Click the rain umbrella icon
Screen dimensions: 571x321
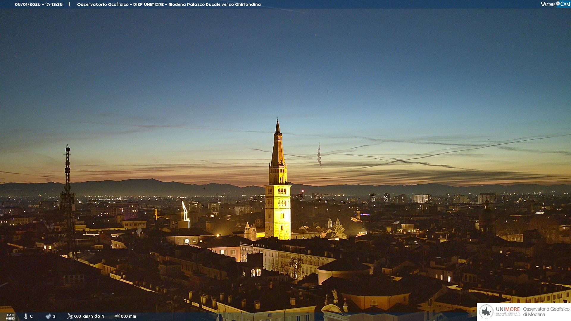pyautogui.click(x=117, y=316)
